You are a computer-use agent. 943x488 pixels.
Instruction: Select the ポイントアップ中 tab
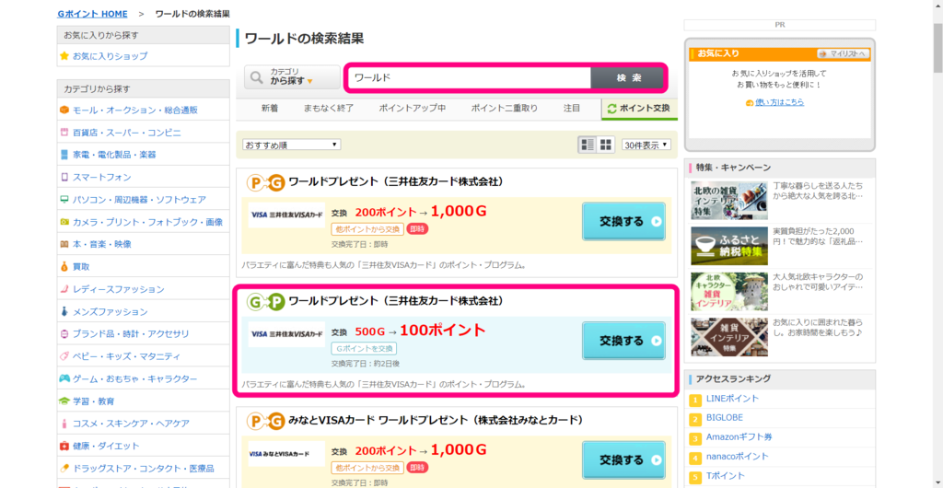point(412,109)
